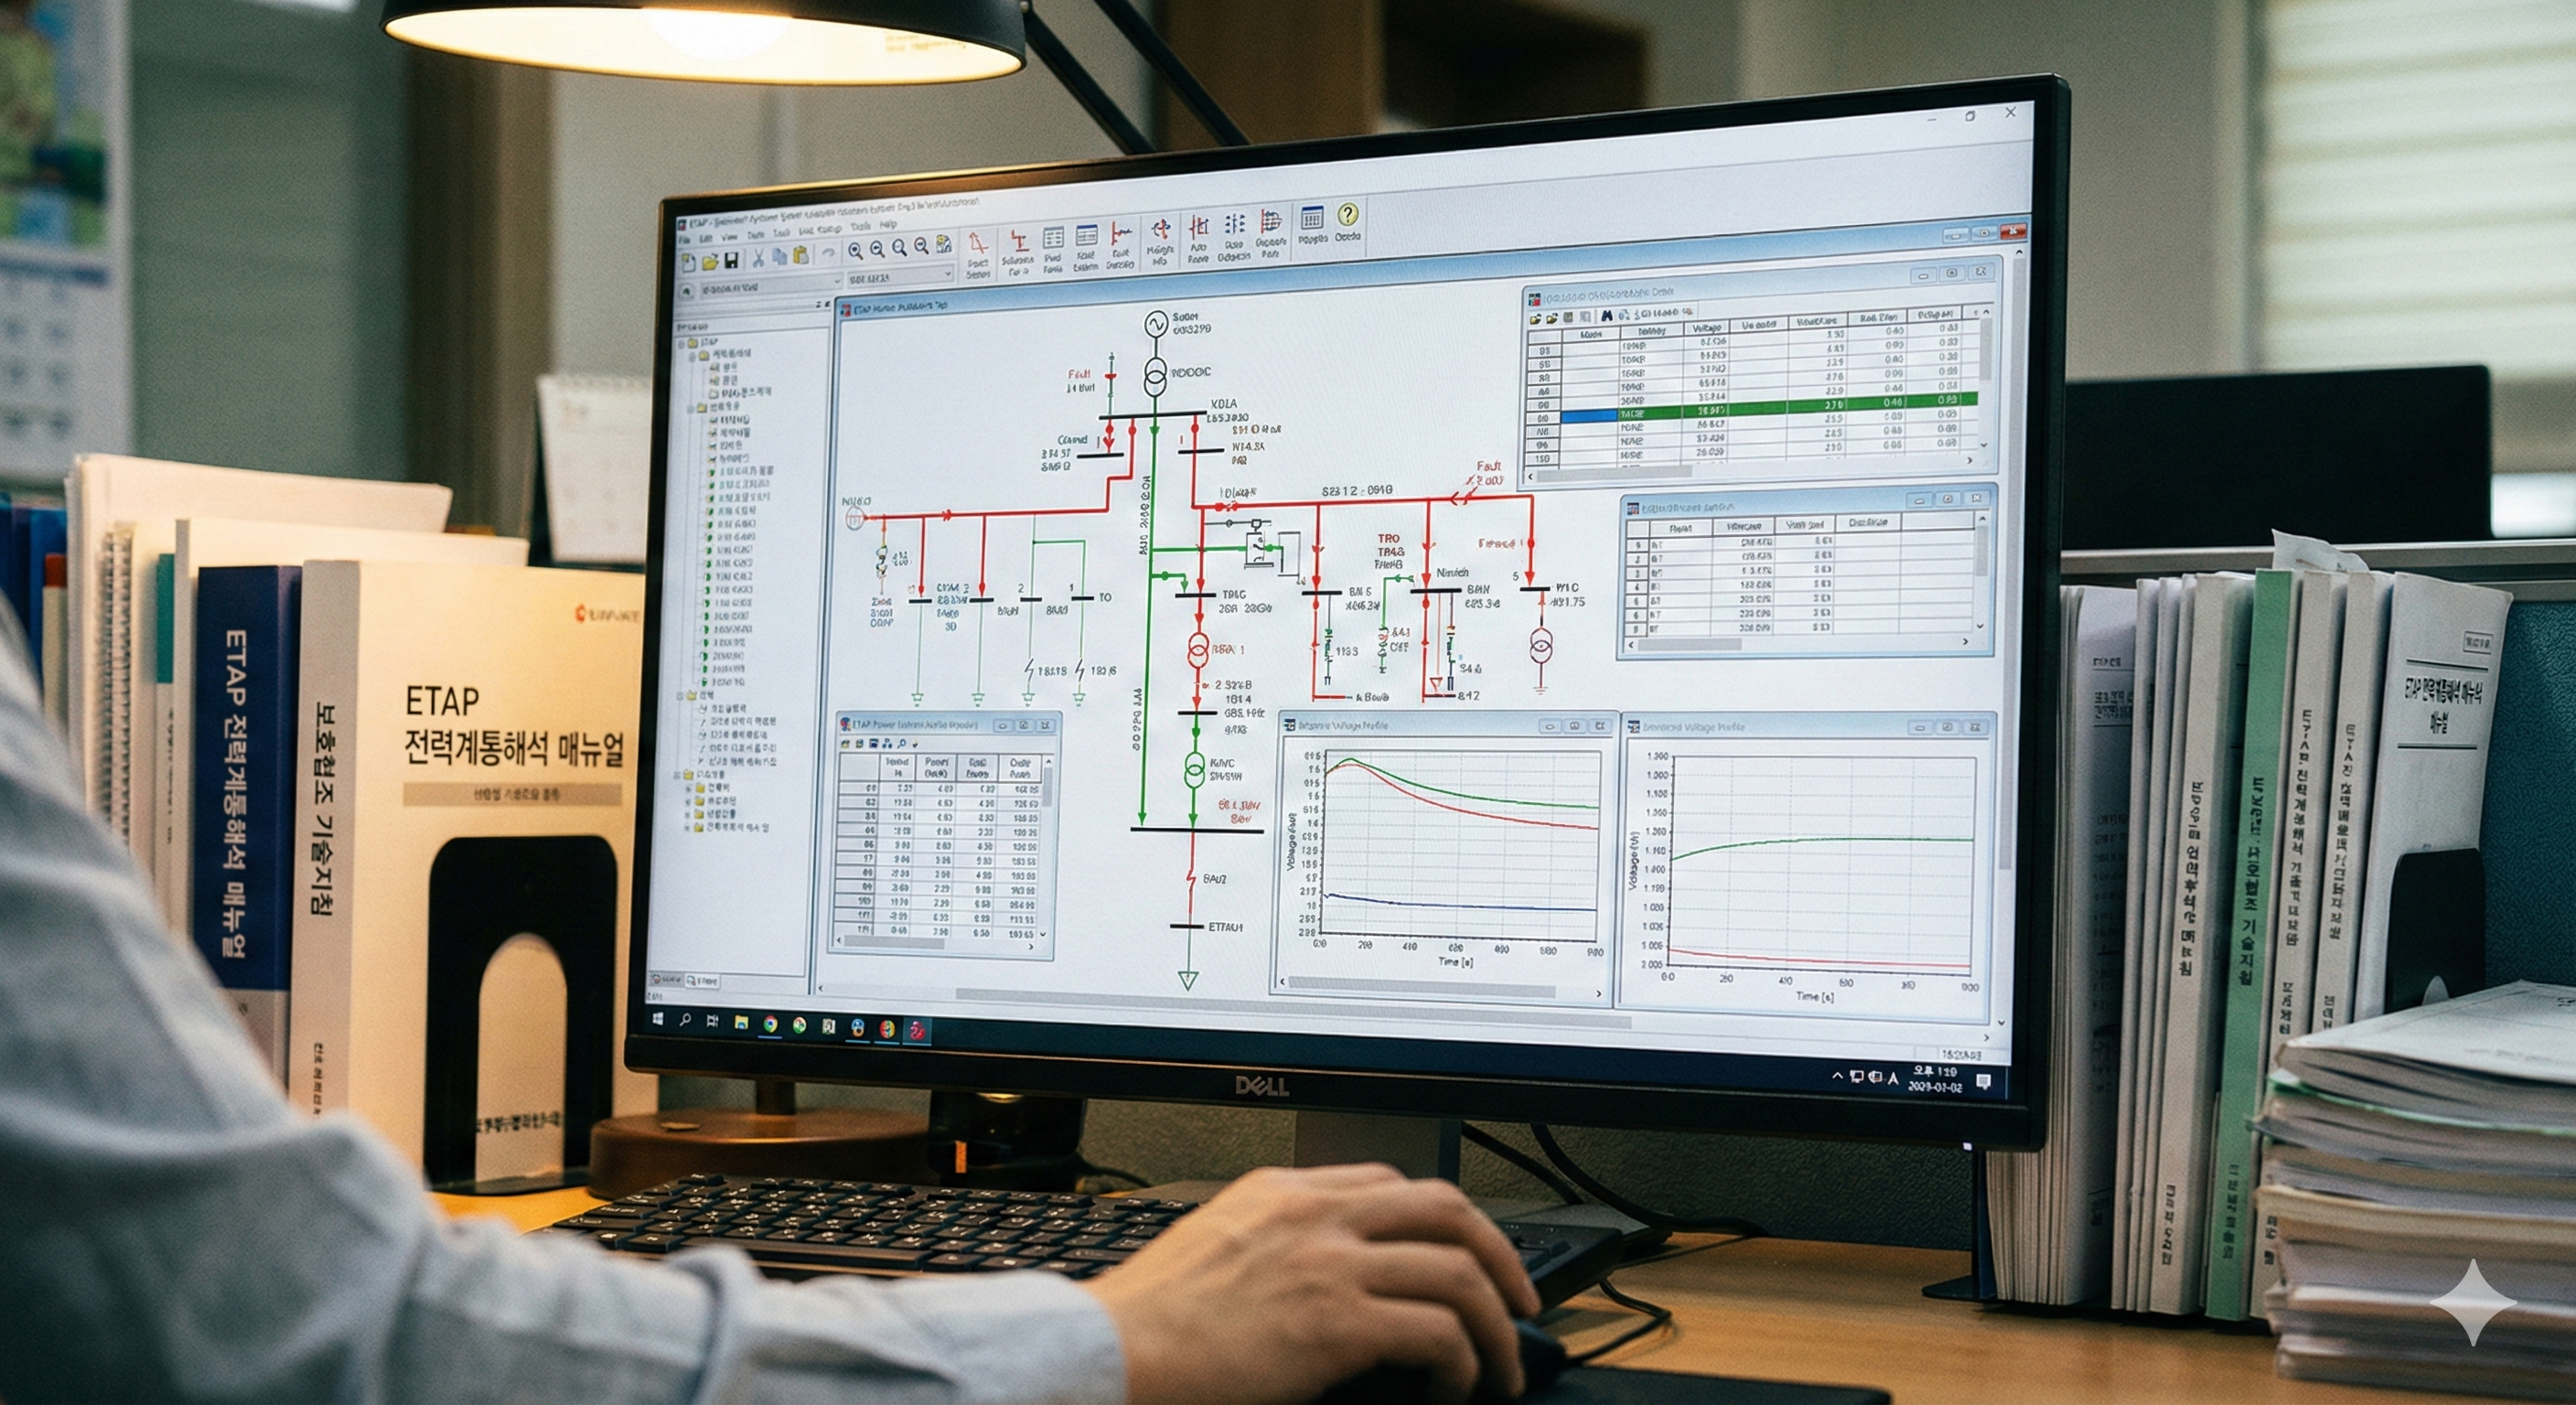The image size is (2576, 1405).
Task: Click the clipboard paste icon
Action: click(x=801, y=256)
